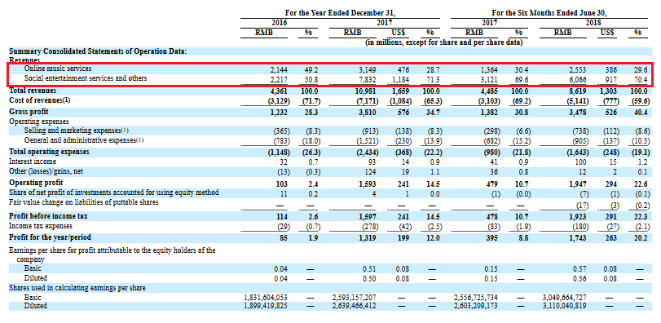Select the 'Operating profit' row label
The image size is (661, 323).
tap(36, 183)
